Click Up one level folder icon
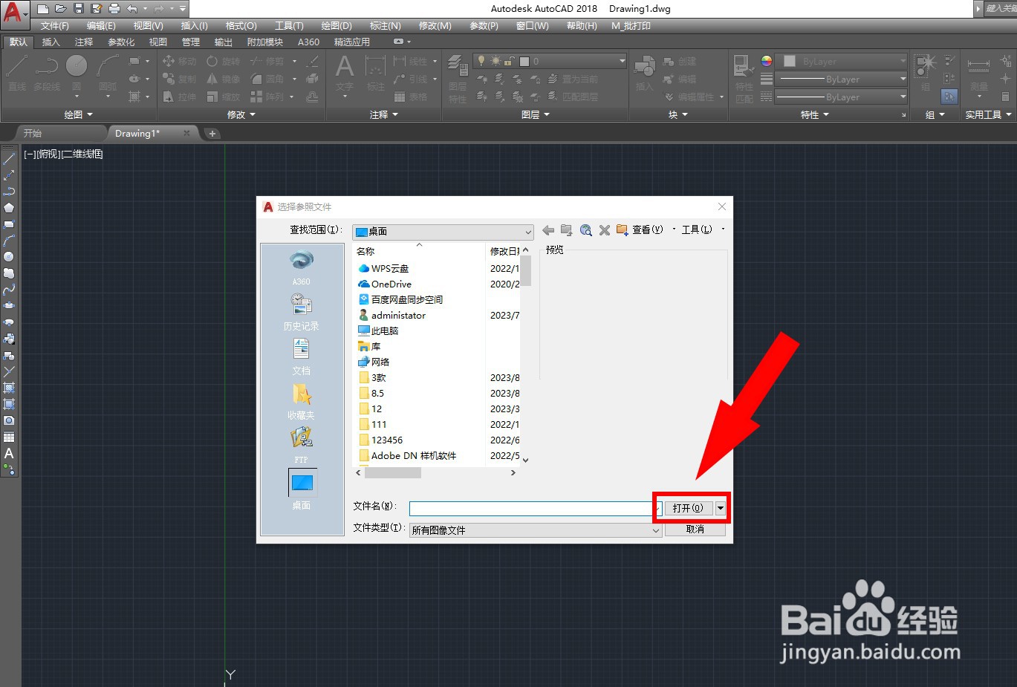 coord(567,230)
